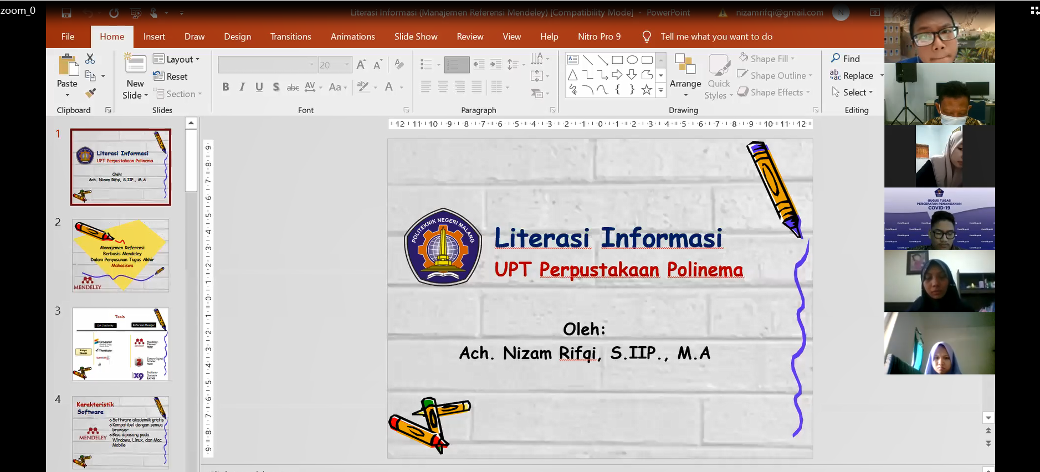The image size is (1040, 472).
Task: Apply numbered list formatting
Action: click(457, 65)
